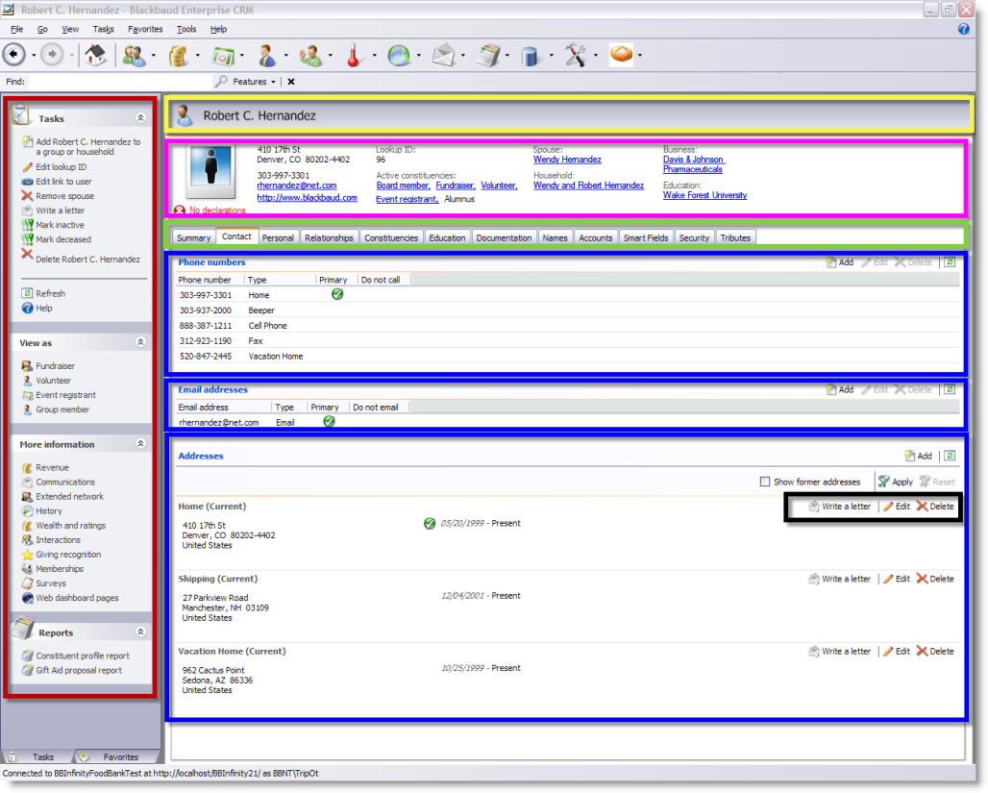Click the globe toolbar icon
The image size is (988, 793).
click(x=398, y=56)
